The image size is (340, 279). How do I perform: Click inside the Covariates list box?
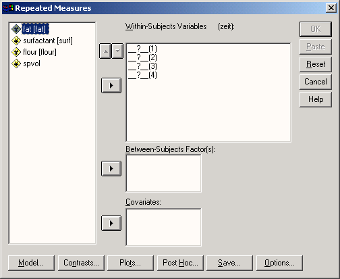(x=163, y=227)
